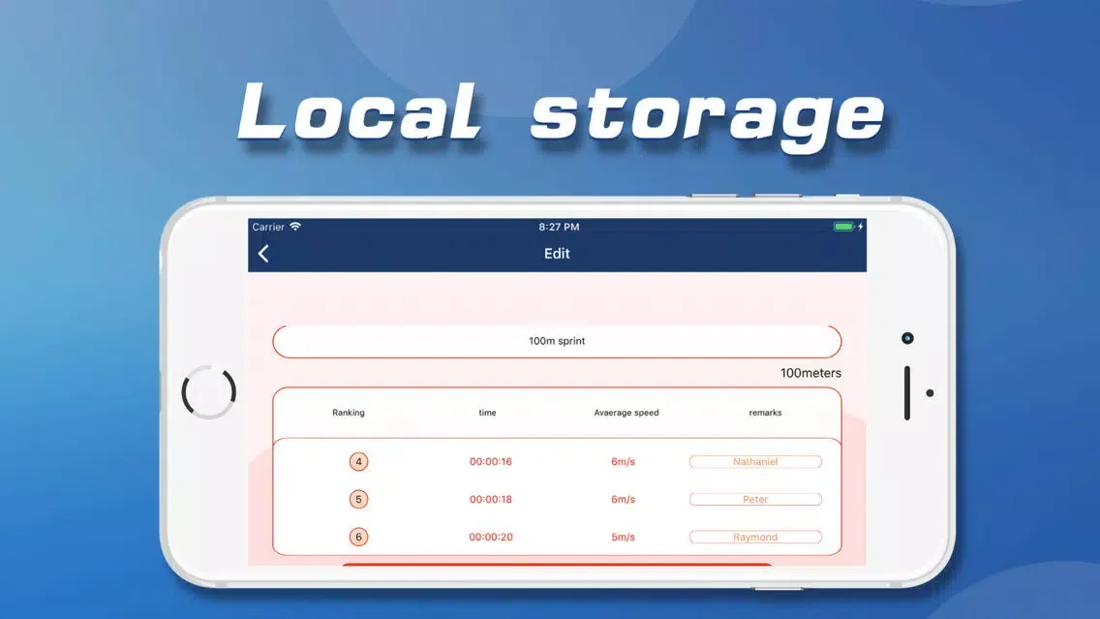Viewport: 1100px width, 619px height.
Task: Click the '100meters' distance label
Action: click(x=810, y=373)
